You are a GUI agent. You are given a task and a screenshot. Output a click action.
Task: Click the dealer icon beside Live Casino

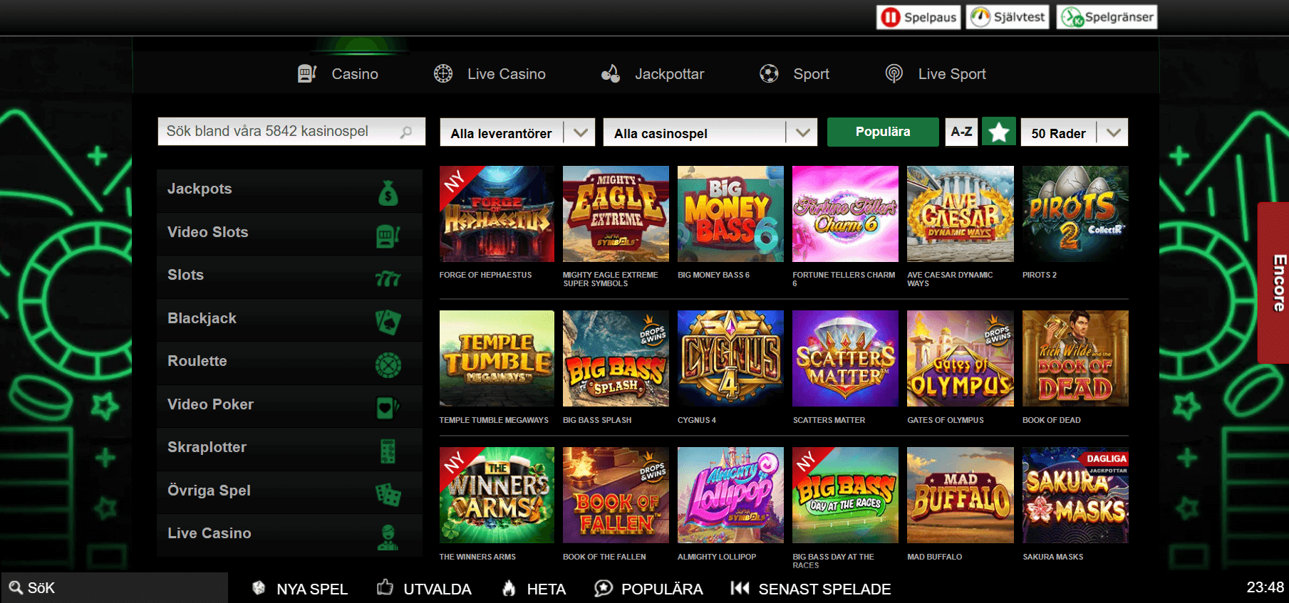[388, 538]
